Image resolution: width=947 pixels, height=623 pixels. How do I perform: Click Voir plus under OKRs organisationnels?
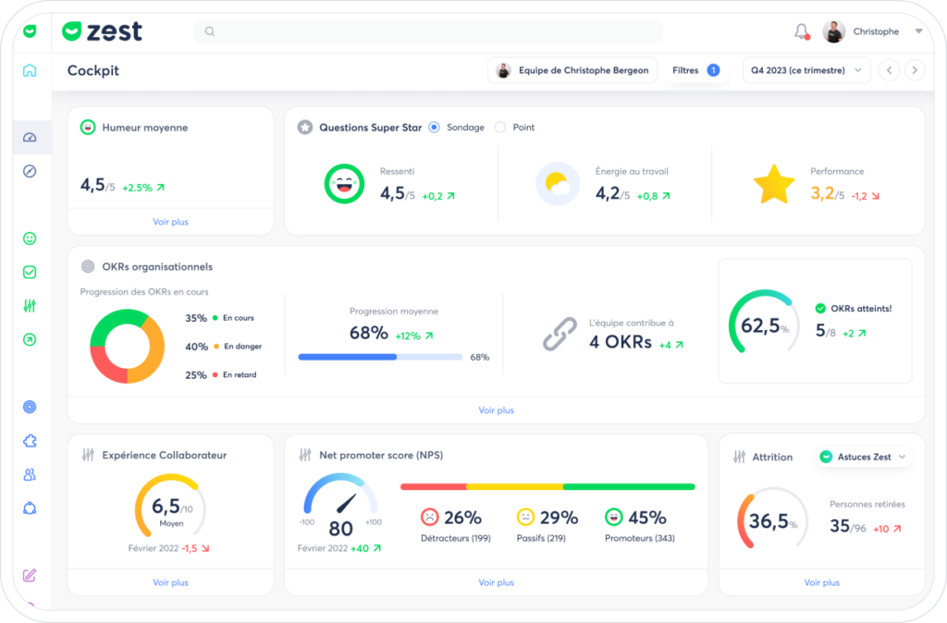pos(497,409)
